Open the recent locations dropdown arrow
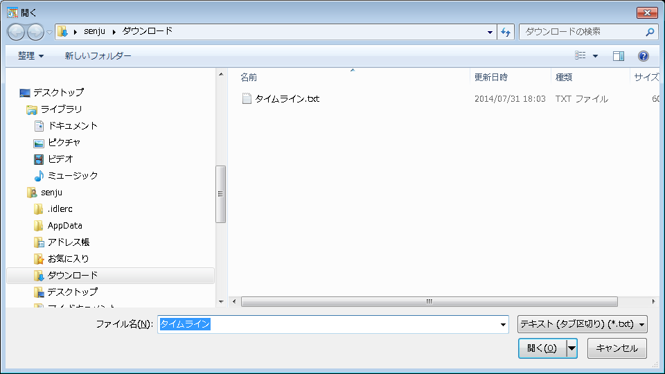The height and width of the screenshot is (374, 665). tap(49, 33)
